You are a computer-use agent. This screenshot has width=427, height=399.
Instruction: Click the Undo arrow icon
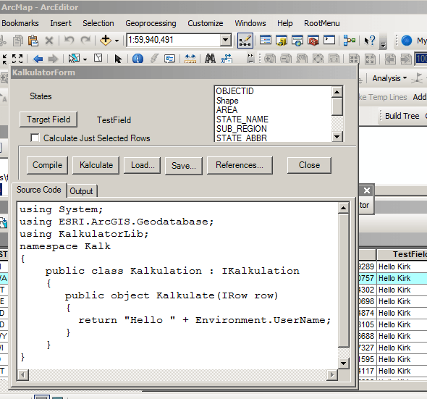click(69, 41)
